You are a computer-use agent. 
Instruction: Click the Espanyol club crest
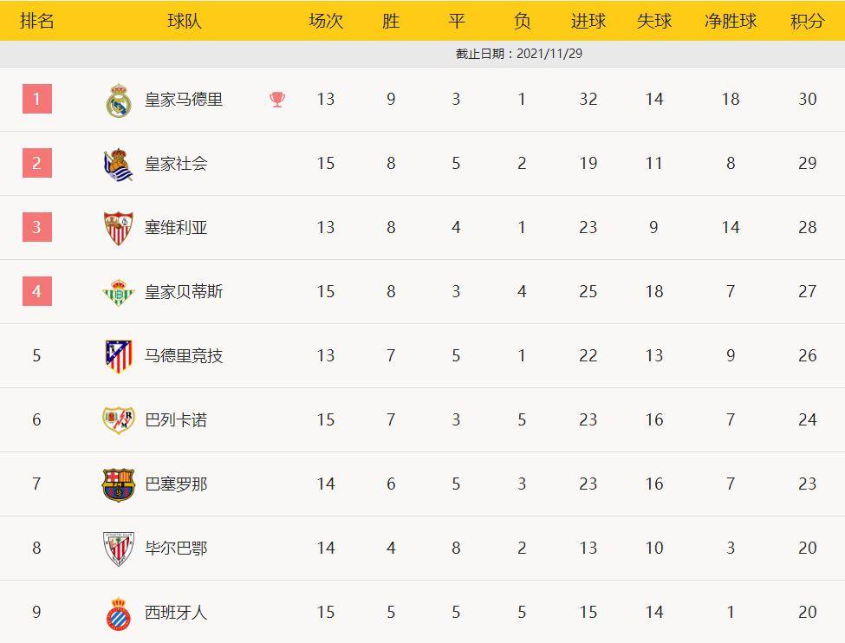pyautogui.click(x=118, y=613)
